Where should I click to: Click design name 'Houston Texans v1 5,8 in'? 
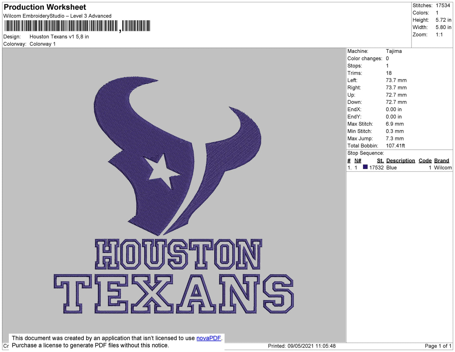[59, 37]
